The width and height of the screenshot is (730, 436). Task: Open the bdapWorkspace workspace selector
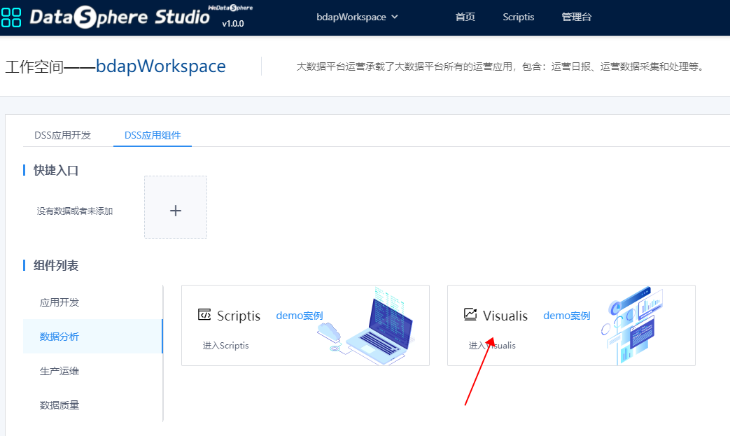[357, 17]
